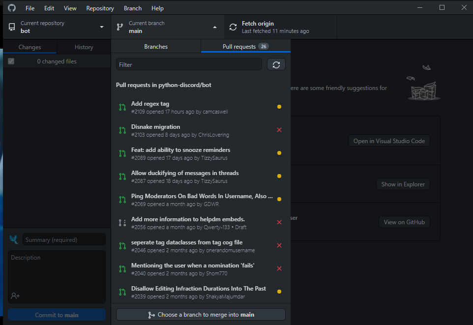Select 'Feat: add ability to snooze reminders'
The width and height of the screenshot is (473, 325).
click(x=201, y=153)
